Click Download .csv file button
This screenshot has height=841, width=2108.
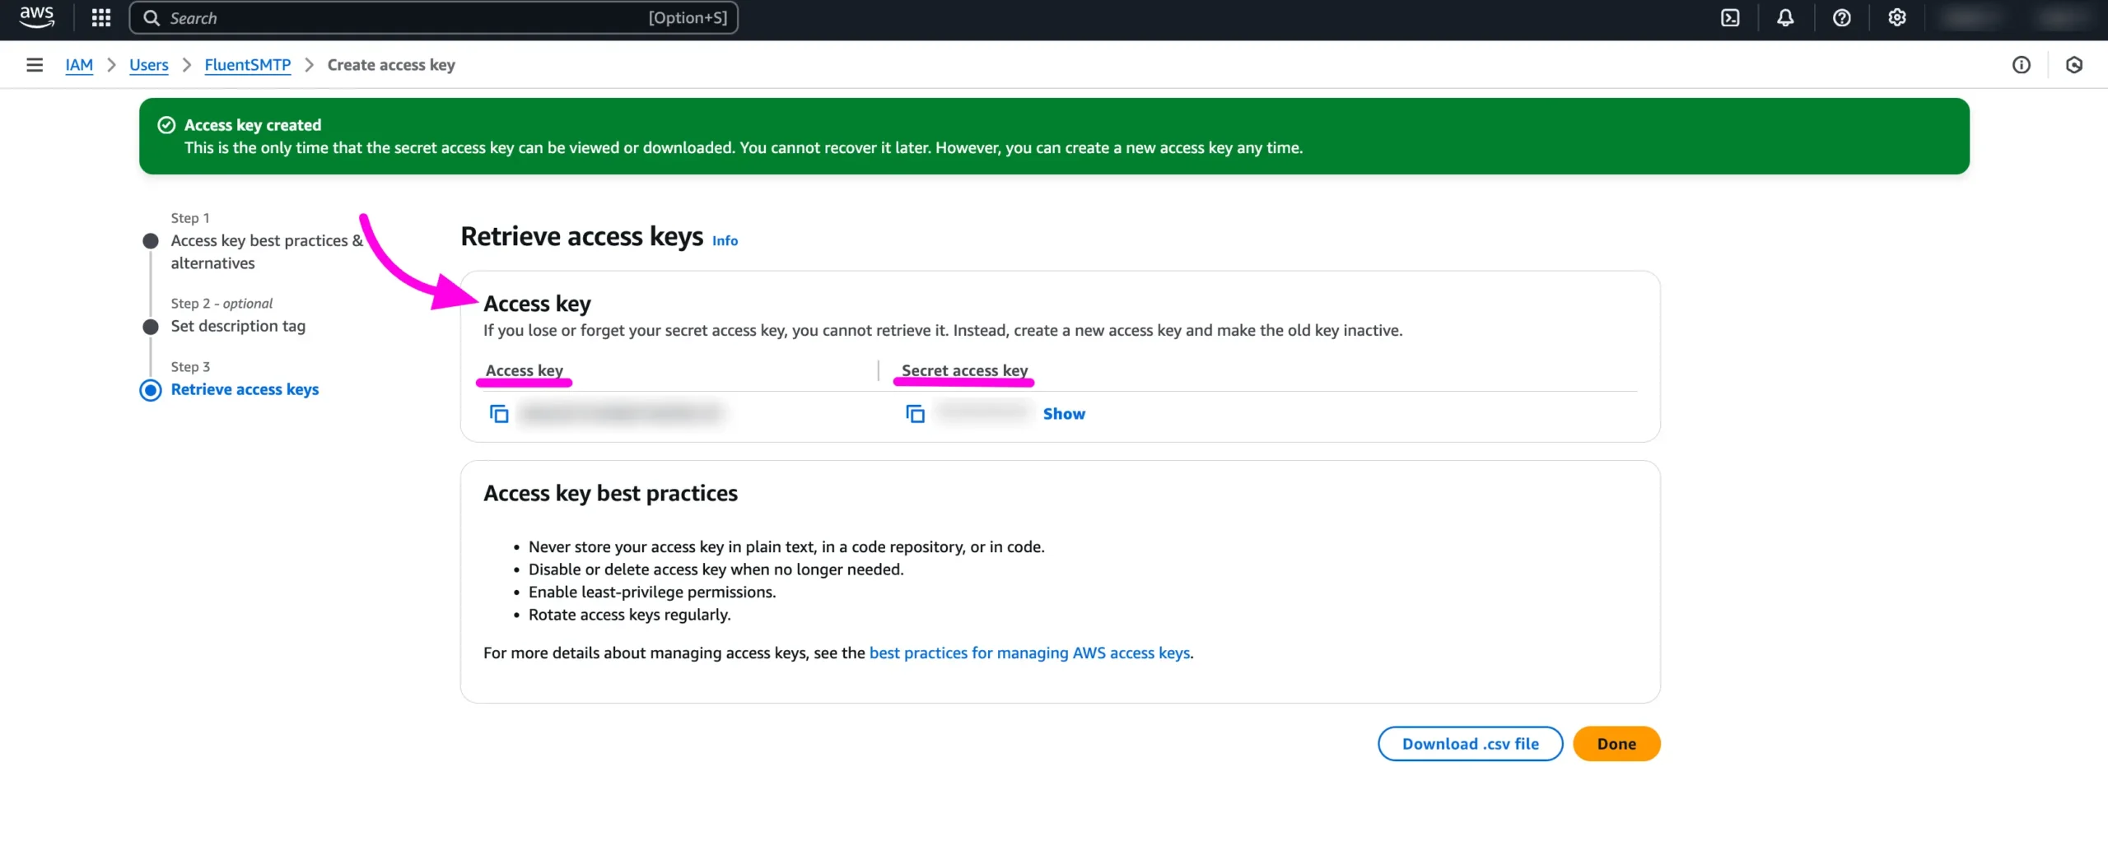pyautogui.click(x=1470, y=744)
